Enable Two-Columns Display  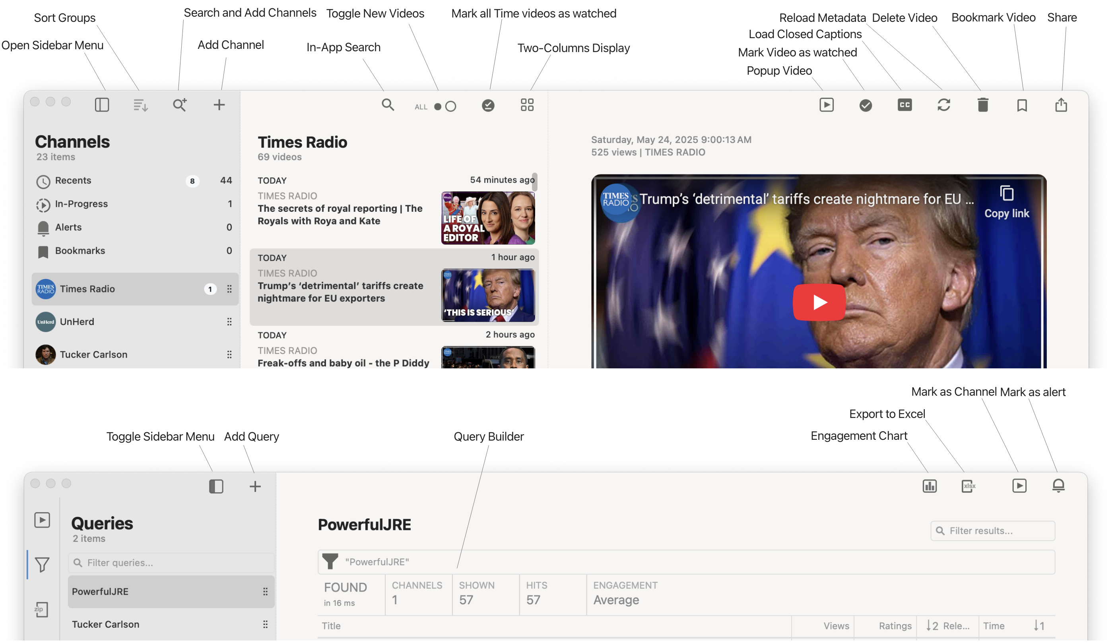(526, 105)
